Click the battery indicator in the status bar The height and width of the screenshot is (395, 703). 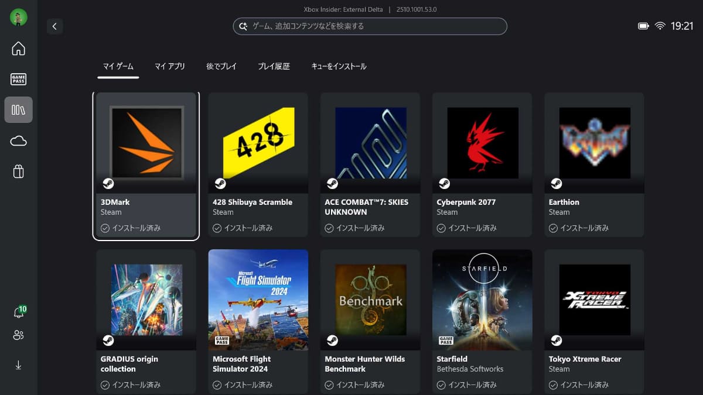(643, 25)
